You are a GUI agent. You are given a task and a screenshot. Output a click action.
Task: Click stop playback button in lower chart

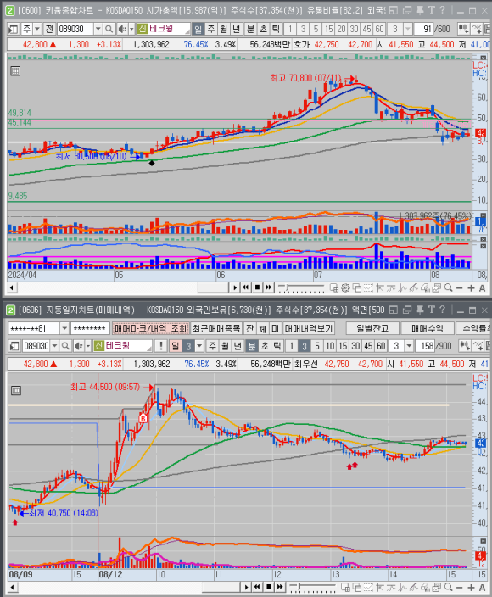268,587
